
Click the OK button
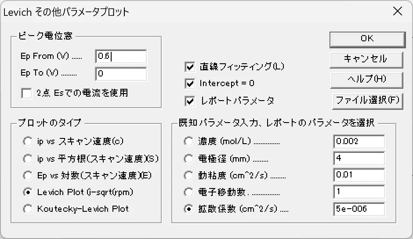coord(367,39)
